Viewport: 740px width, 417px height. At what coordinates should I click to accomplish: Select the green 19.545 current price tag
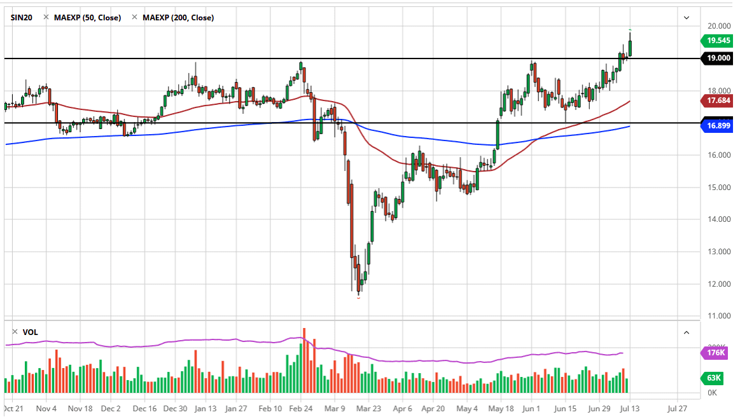718,41
